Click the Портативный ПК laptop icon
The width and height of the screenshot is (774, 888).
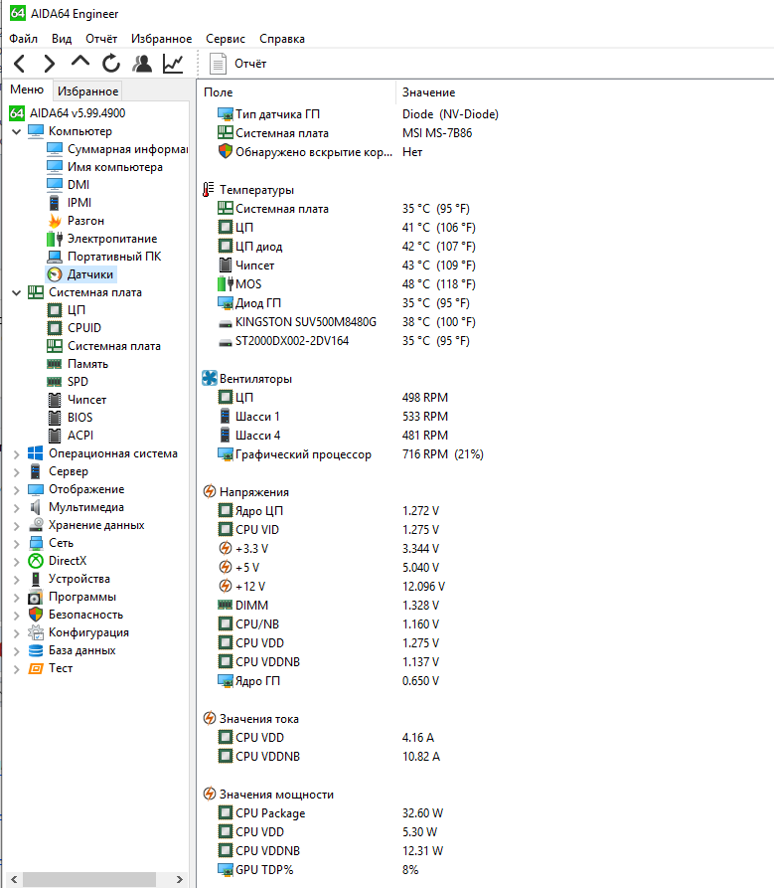point(55,257)
